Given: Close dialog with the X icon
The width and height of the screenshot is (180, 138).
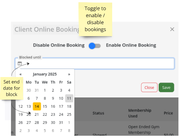Looking at the screenshot, I should (172, 29).
